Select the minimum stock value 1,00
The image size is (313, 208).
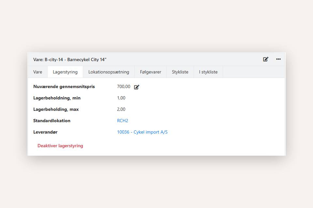point(121,98)
